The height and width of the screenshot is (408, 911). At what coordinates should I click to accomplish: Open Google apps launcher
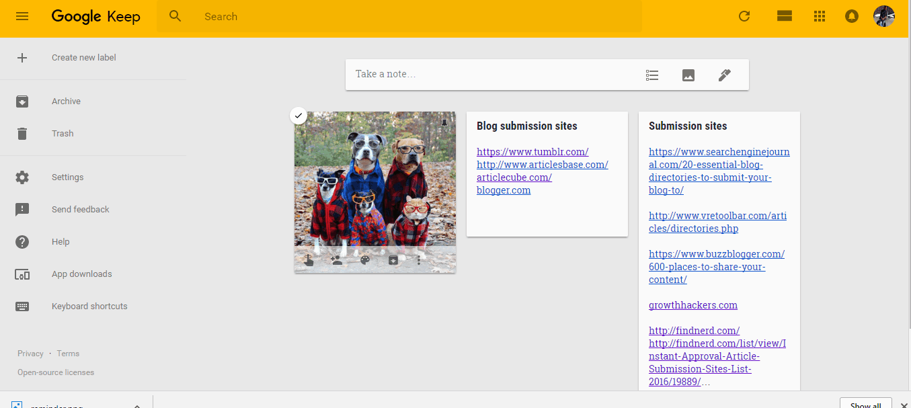click(x=819, y=16)
